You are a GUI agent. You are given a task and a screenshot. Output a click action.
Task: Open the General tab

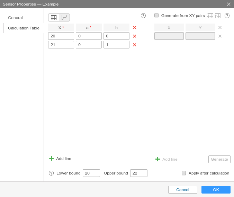click(15, 18)
